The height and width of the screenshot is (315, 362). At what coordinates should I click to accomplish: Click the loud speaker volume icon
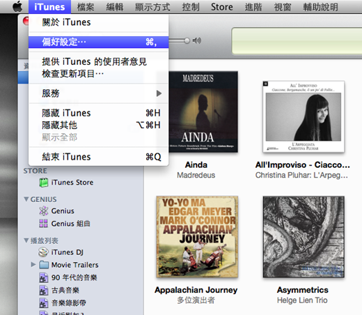point(197,40)
